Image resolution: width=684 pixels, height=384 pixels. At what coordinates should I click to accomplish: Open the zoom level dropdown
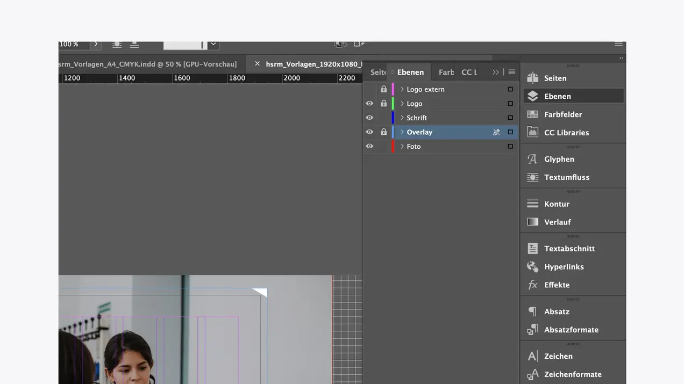[96, 45]
